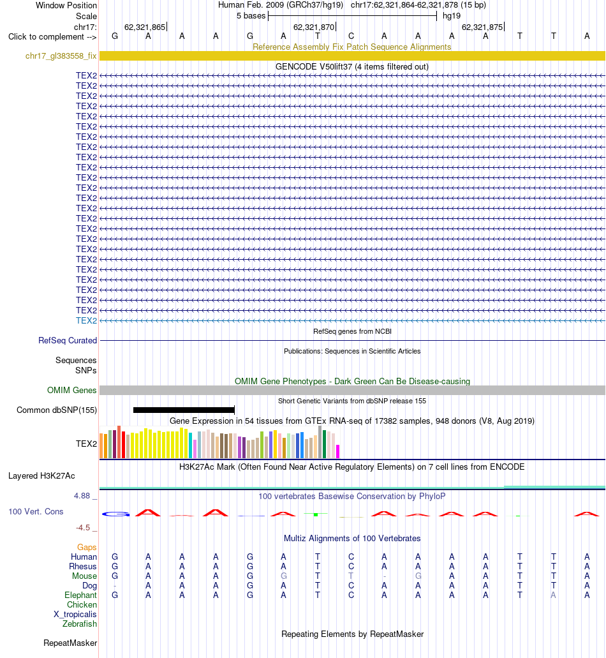This screenshot has width=606, height=658.
Task: Open '100 vertebrates Basewise Conservation by PhyloP' title
Action: [x=352, y=497]
